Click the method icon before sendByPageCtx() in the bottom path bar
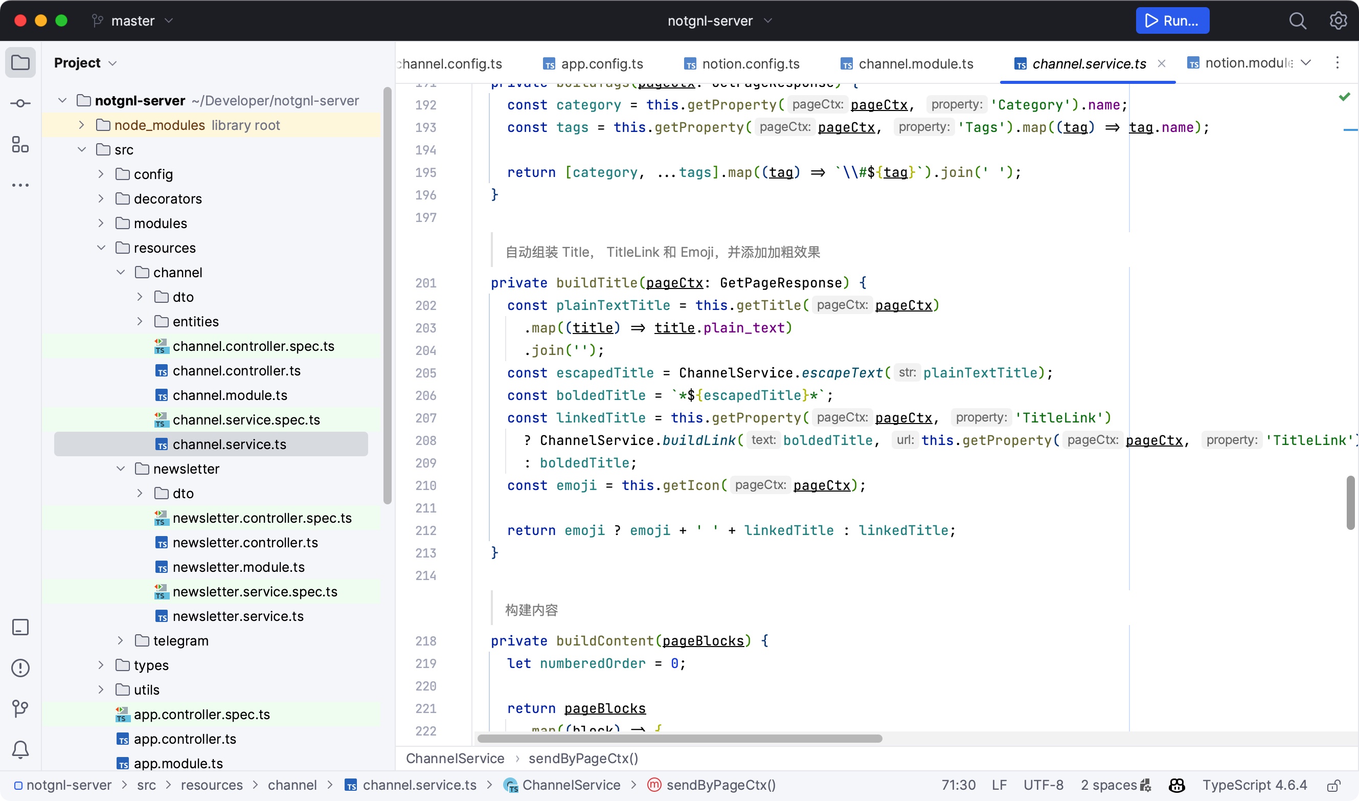This screenshot has width=1359, height=801. 654,785
